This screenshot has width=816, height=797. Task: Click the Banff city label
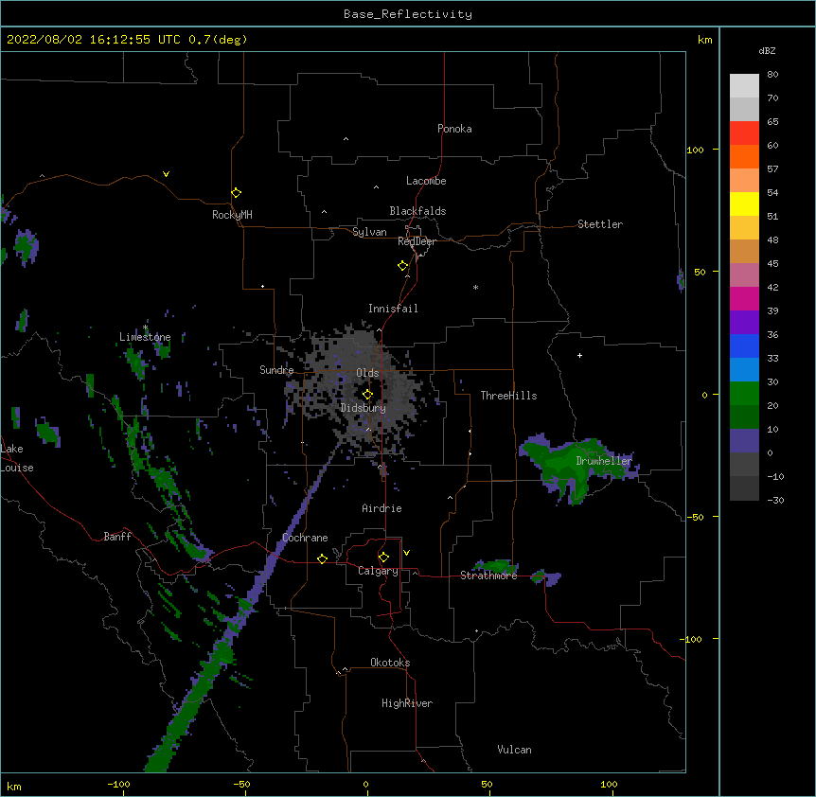117,537
